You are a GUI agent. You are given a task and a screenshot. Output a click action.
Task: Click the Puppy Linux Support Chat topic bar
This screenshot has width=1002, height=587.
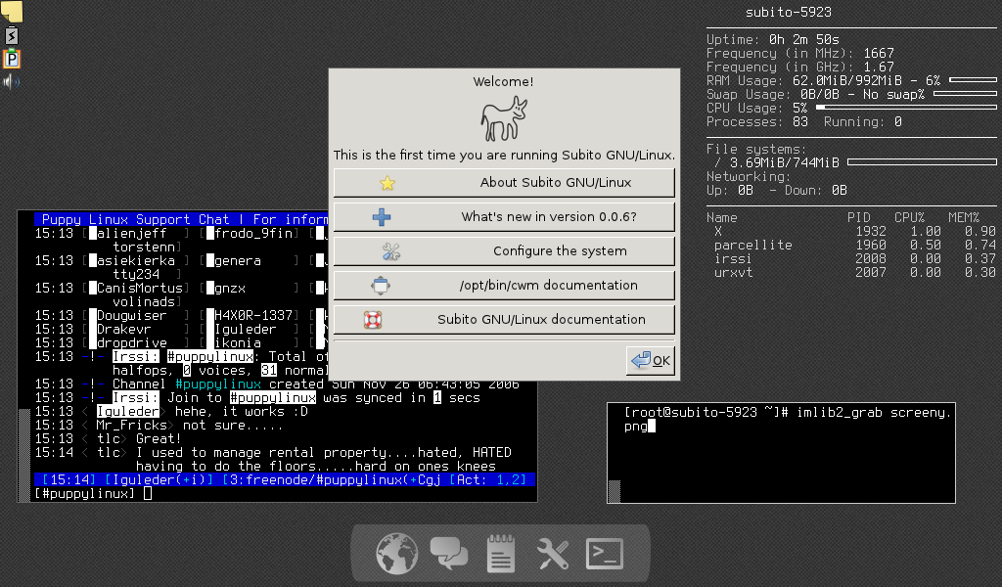click(x=181, y=220)
